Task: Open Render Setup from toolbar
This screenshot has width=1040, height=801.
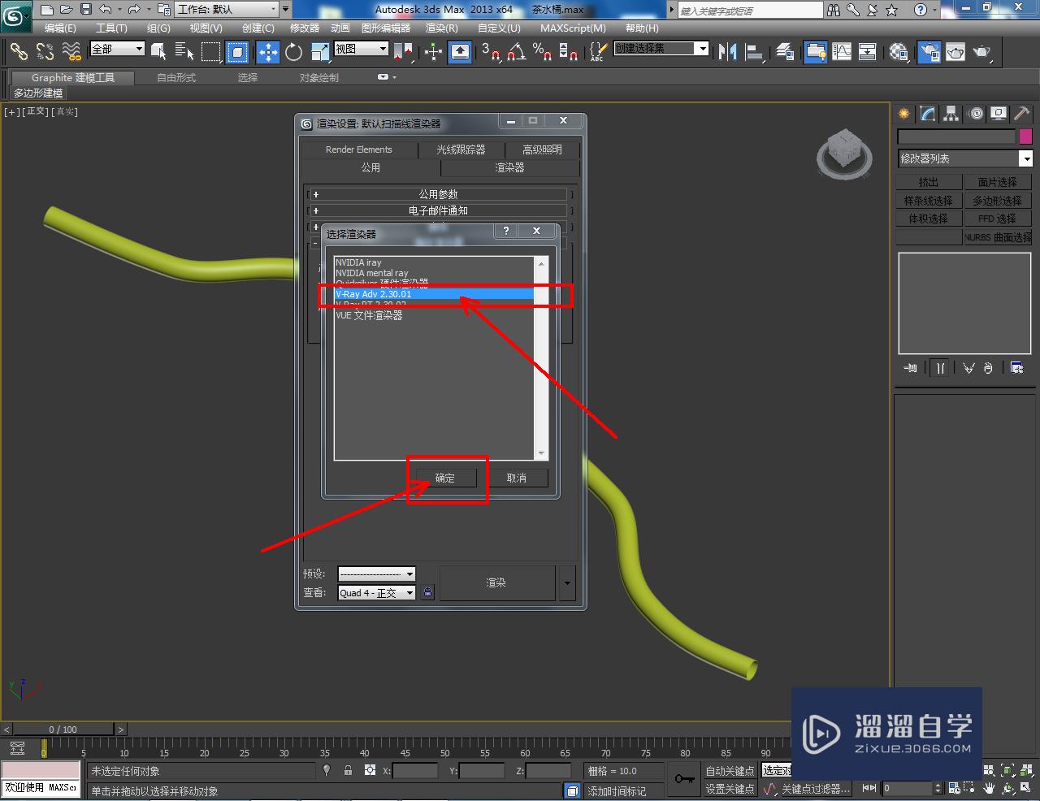Action: pyautogui.click(x=929, y=52)
